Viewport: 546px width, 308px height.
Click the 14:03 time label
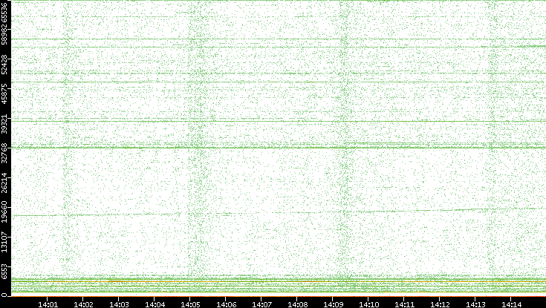[x=120, y=304]
